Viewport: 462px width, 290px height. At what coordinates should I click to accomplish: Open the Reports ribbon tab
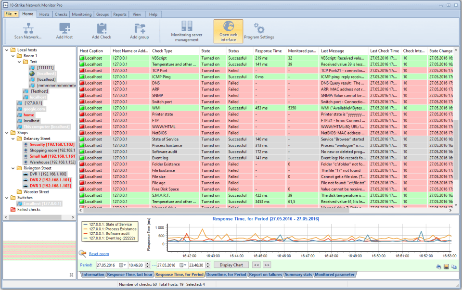pos(120,14)
